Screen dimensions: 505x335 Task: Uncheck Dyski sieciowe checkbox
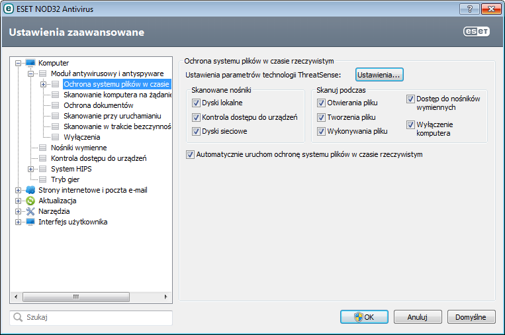coord(196,132)
